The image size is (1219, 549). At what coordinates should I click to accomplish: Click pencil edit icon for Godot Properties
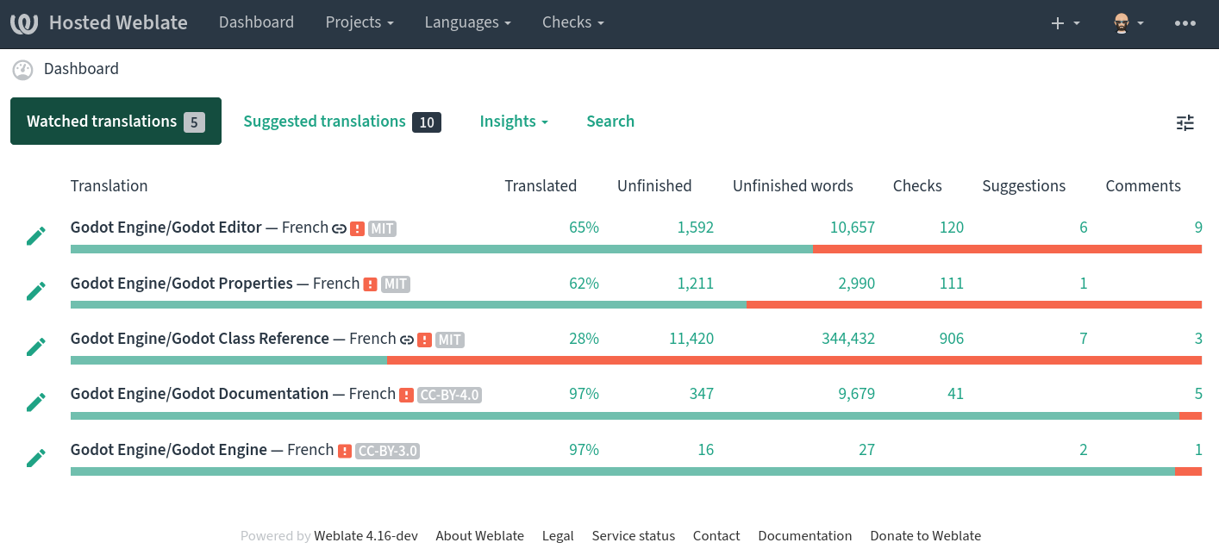pyautogui.click(x=36, y=291)
